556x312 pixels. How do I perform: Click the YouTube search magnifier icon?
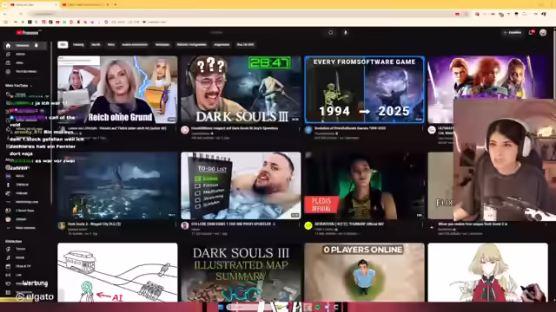pyautogui.click(x=330, y=33)
